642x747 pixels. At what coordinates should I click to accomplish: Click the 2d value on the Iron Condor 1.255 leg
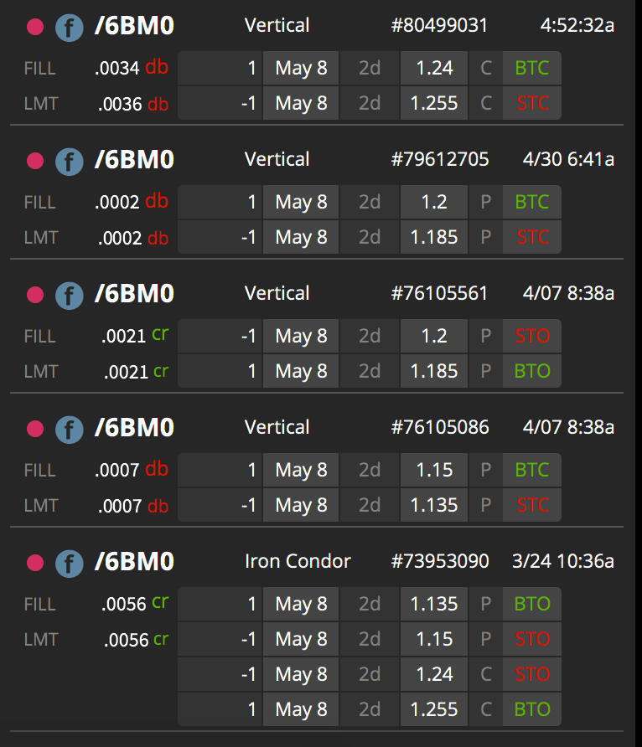[x=370, y=709]
